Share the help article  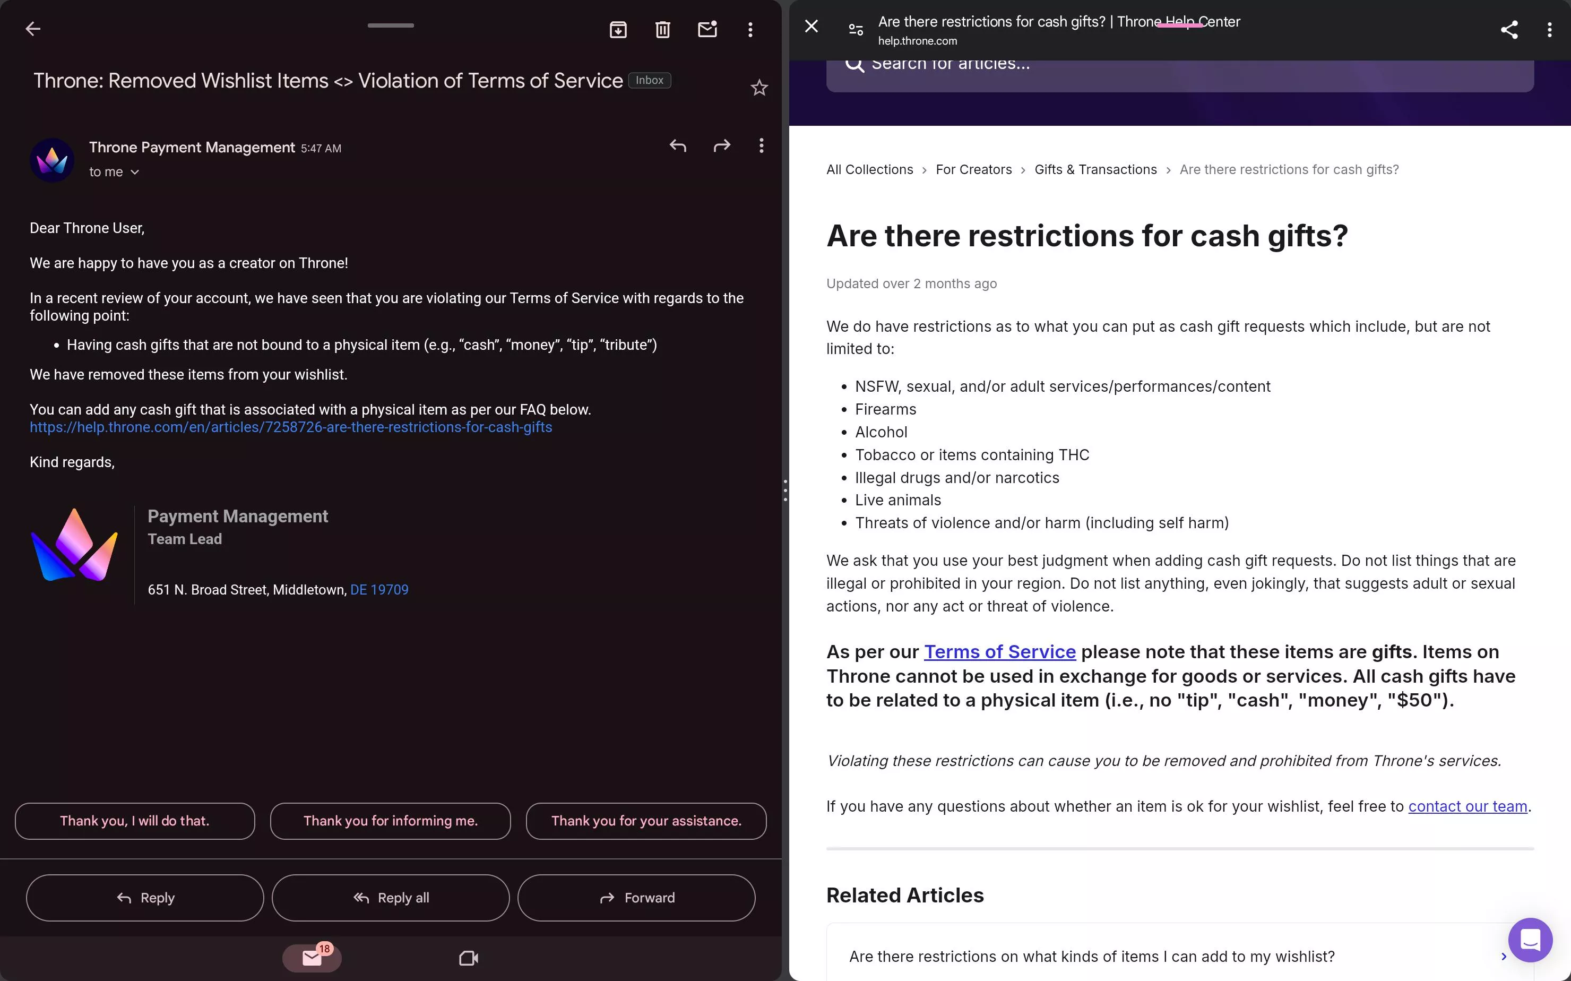pos(1510,29)
